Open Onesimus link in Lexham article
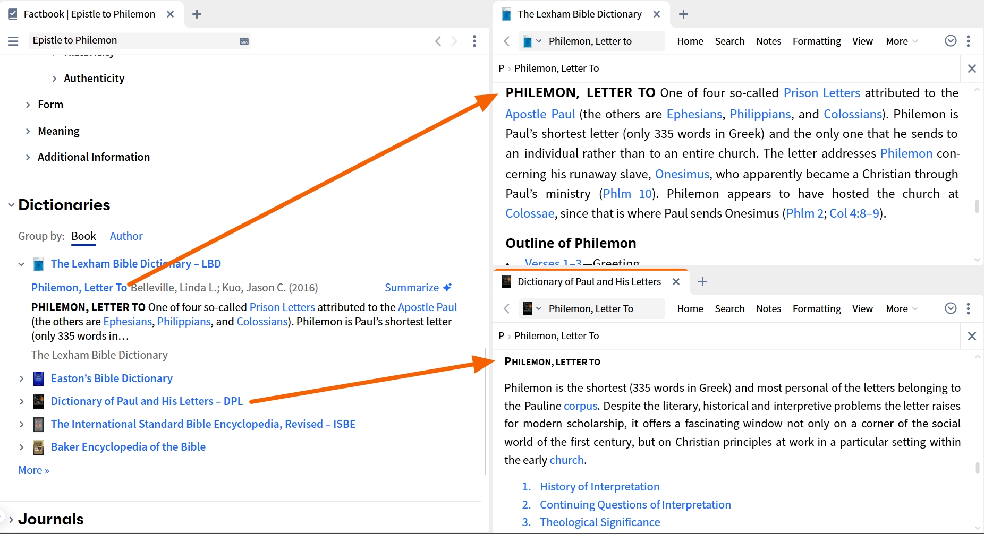984x534 pixels. click(x=682, y=174)
